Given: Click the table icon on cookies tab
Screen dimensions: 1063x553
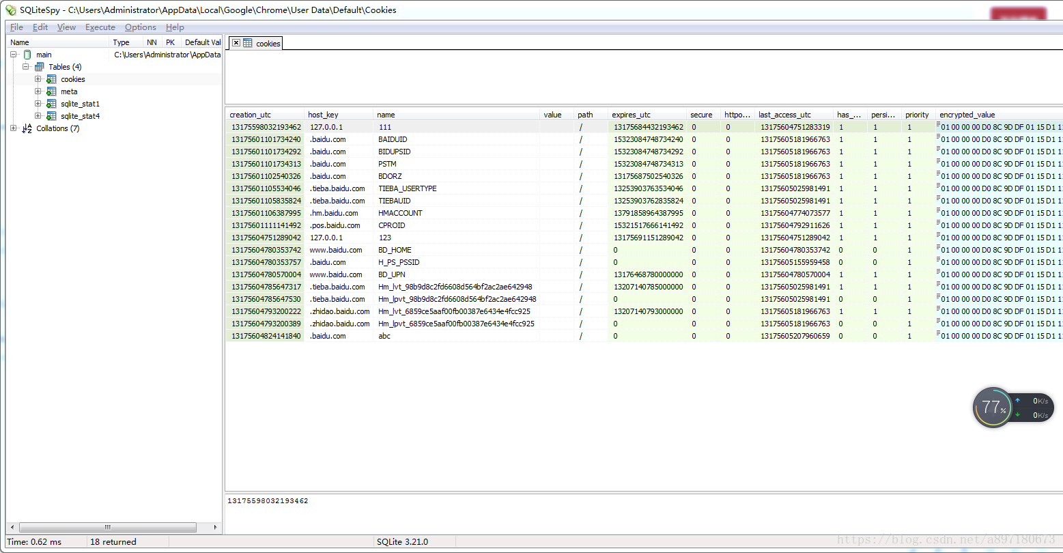Looking at the screenshot, I should (x=248, y=43).
